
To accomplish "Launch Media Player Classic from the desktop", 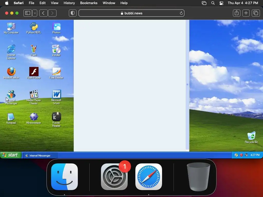I will pos(34,97).
